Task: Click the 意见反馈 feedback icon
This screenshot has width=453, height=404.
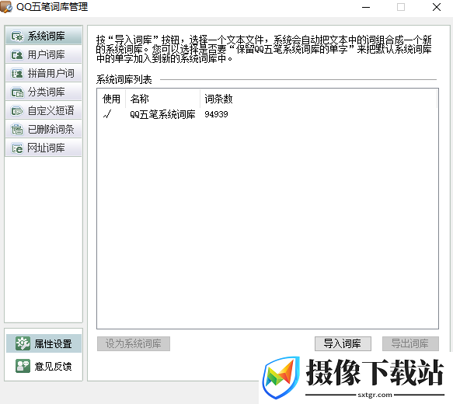Action: (23, 366)
